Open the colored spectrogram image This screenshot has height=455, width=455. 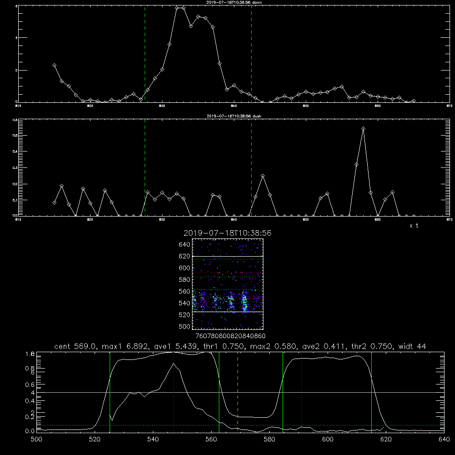click(x=228, y=284)
